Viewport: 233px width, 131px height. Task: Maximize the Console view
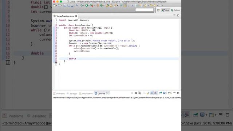click(x=178, y=93)
